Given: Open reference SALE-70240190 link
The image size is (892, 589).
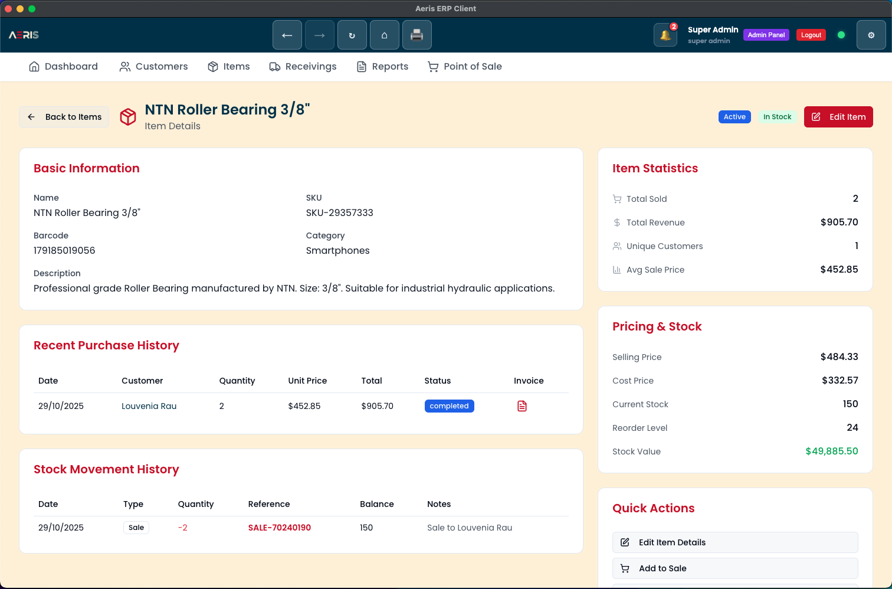Looking at the screenshot, I should pyautogui.click(x=280, y=528).
